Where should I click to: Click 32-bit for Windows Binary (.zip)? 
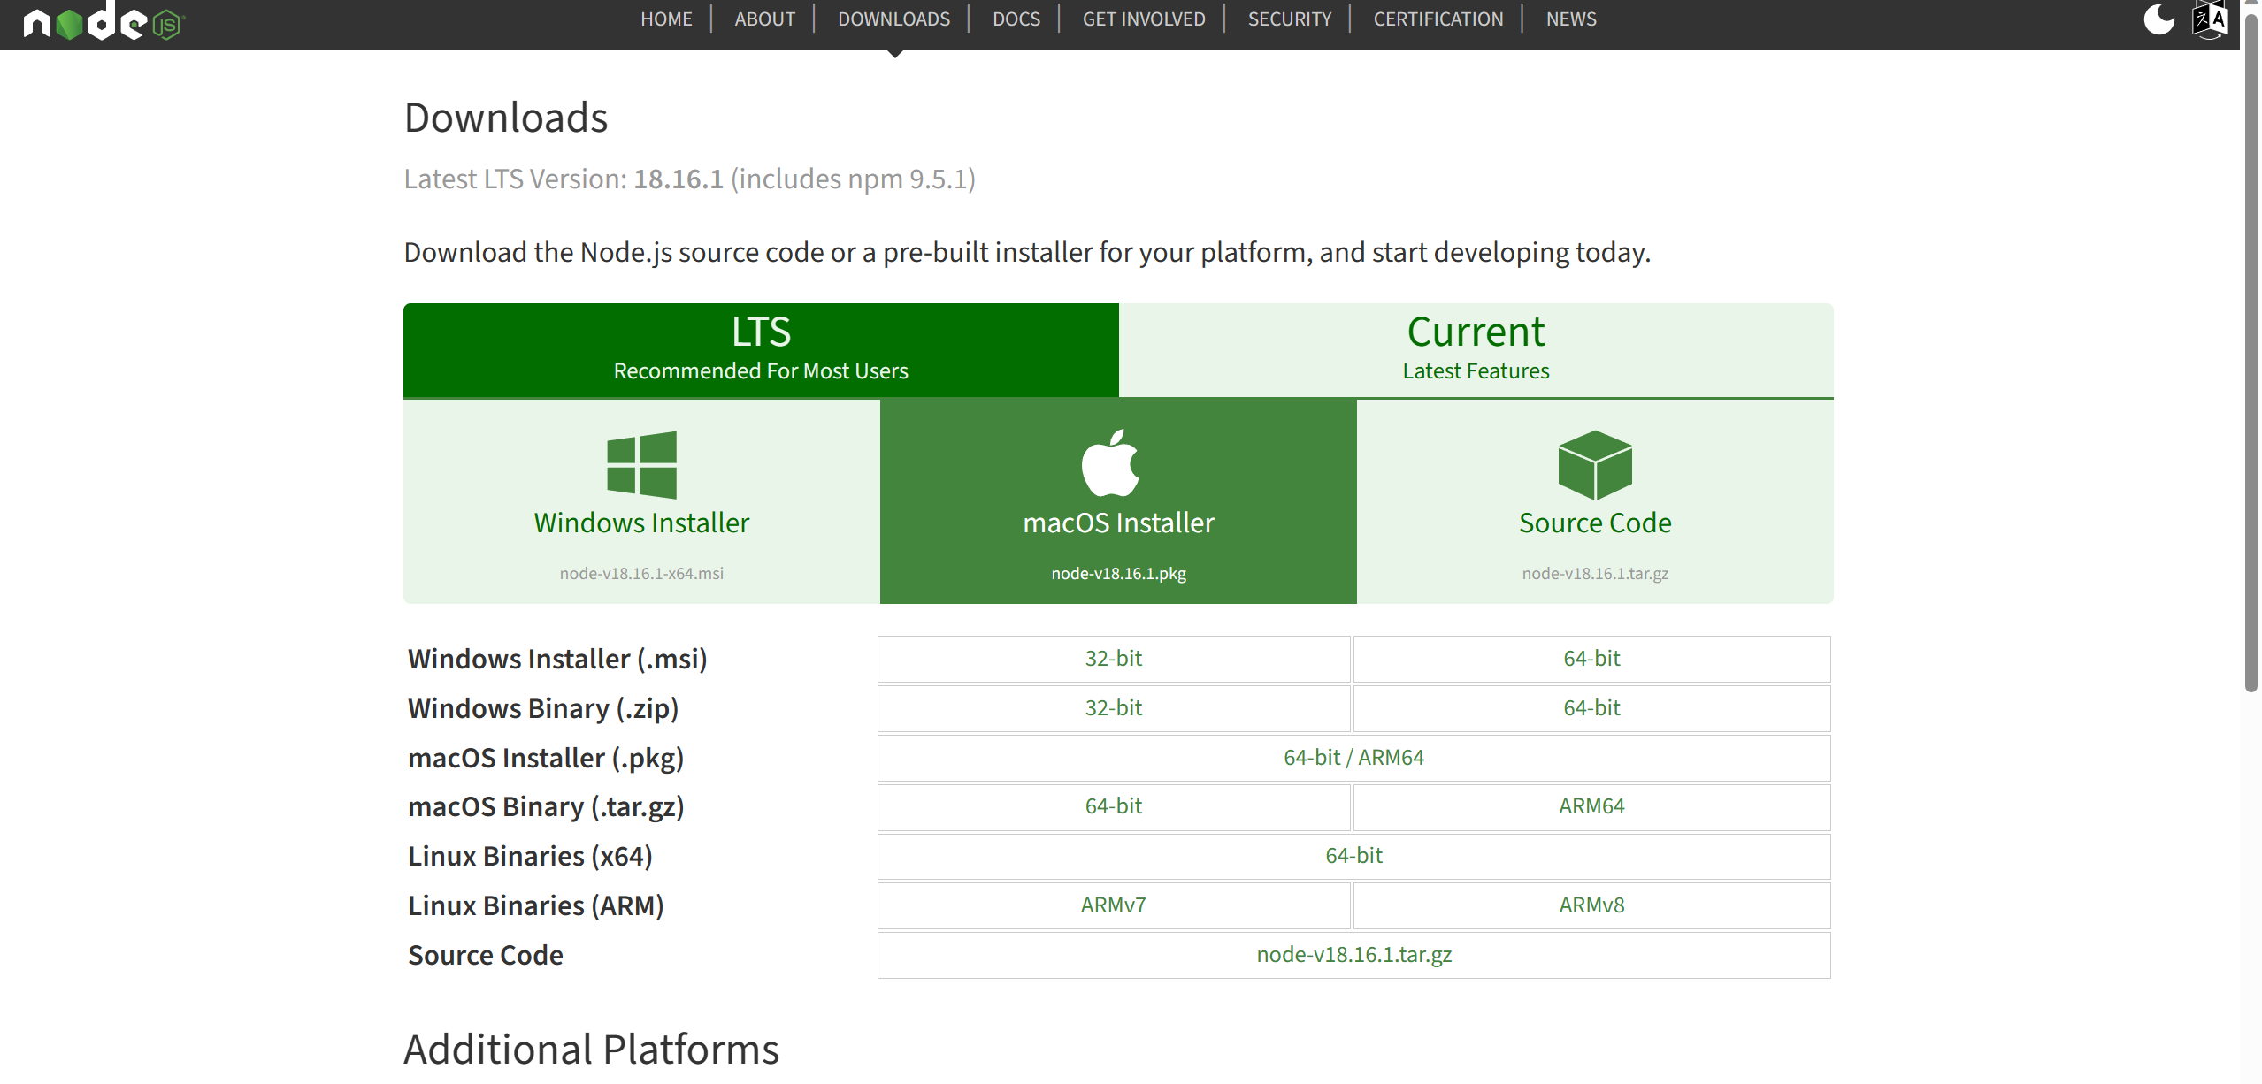[1114, 708]
